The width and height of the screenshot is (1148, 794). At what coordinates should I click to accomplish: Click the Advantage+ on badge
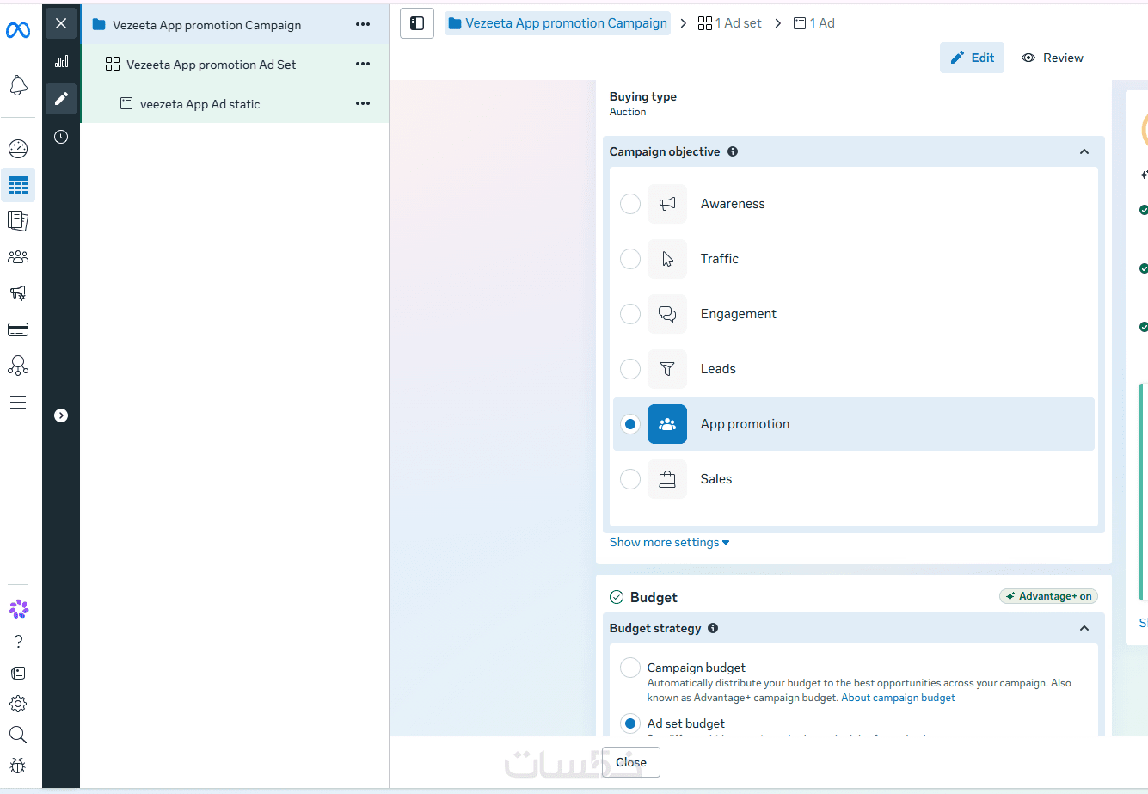coord(1048,596)
